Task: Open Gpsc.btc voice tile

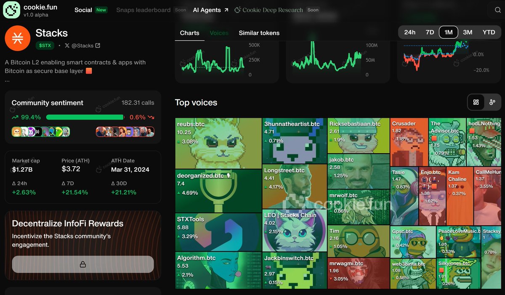Action: (413, 242)
